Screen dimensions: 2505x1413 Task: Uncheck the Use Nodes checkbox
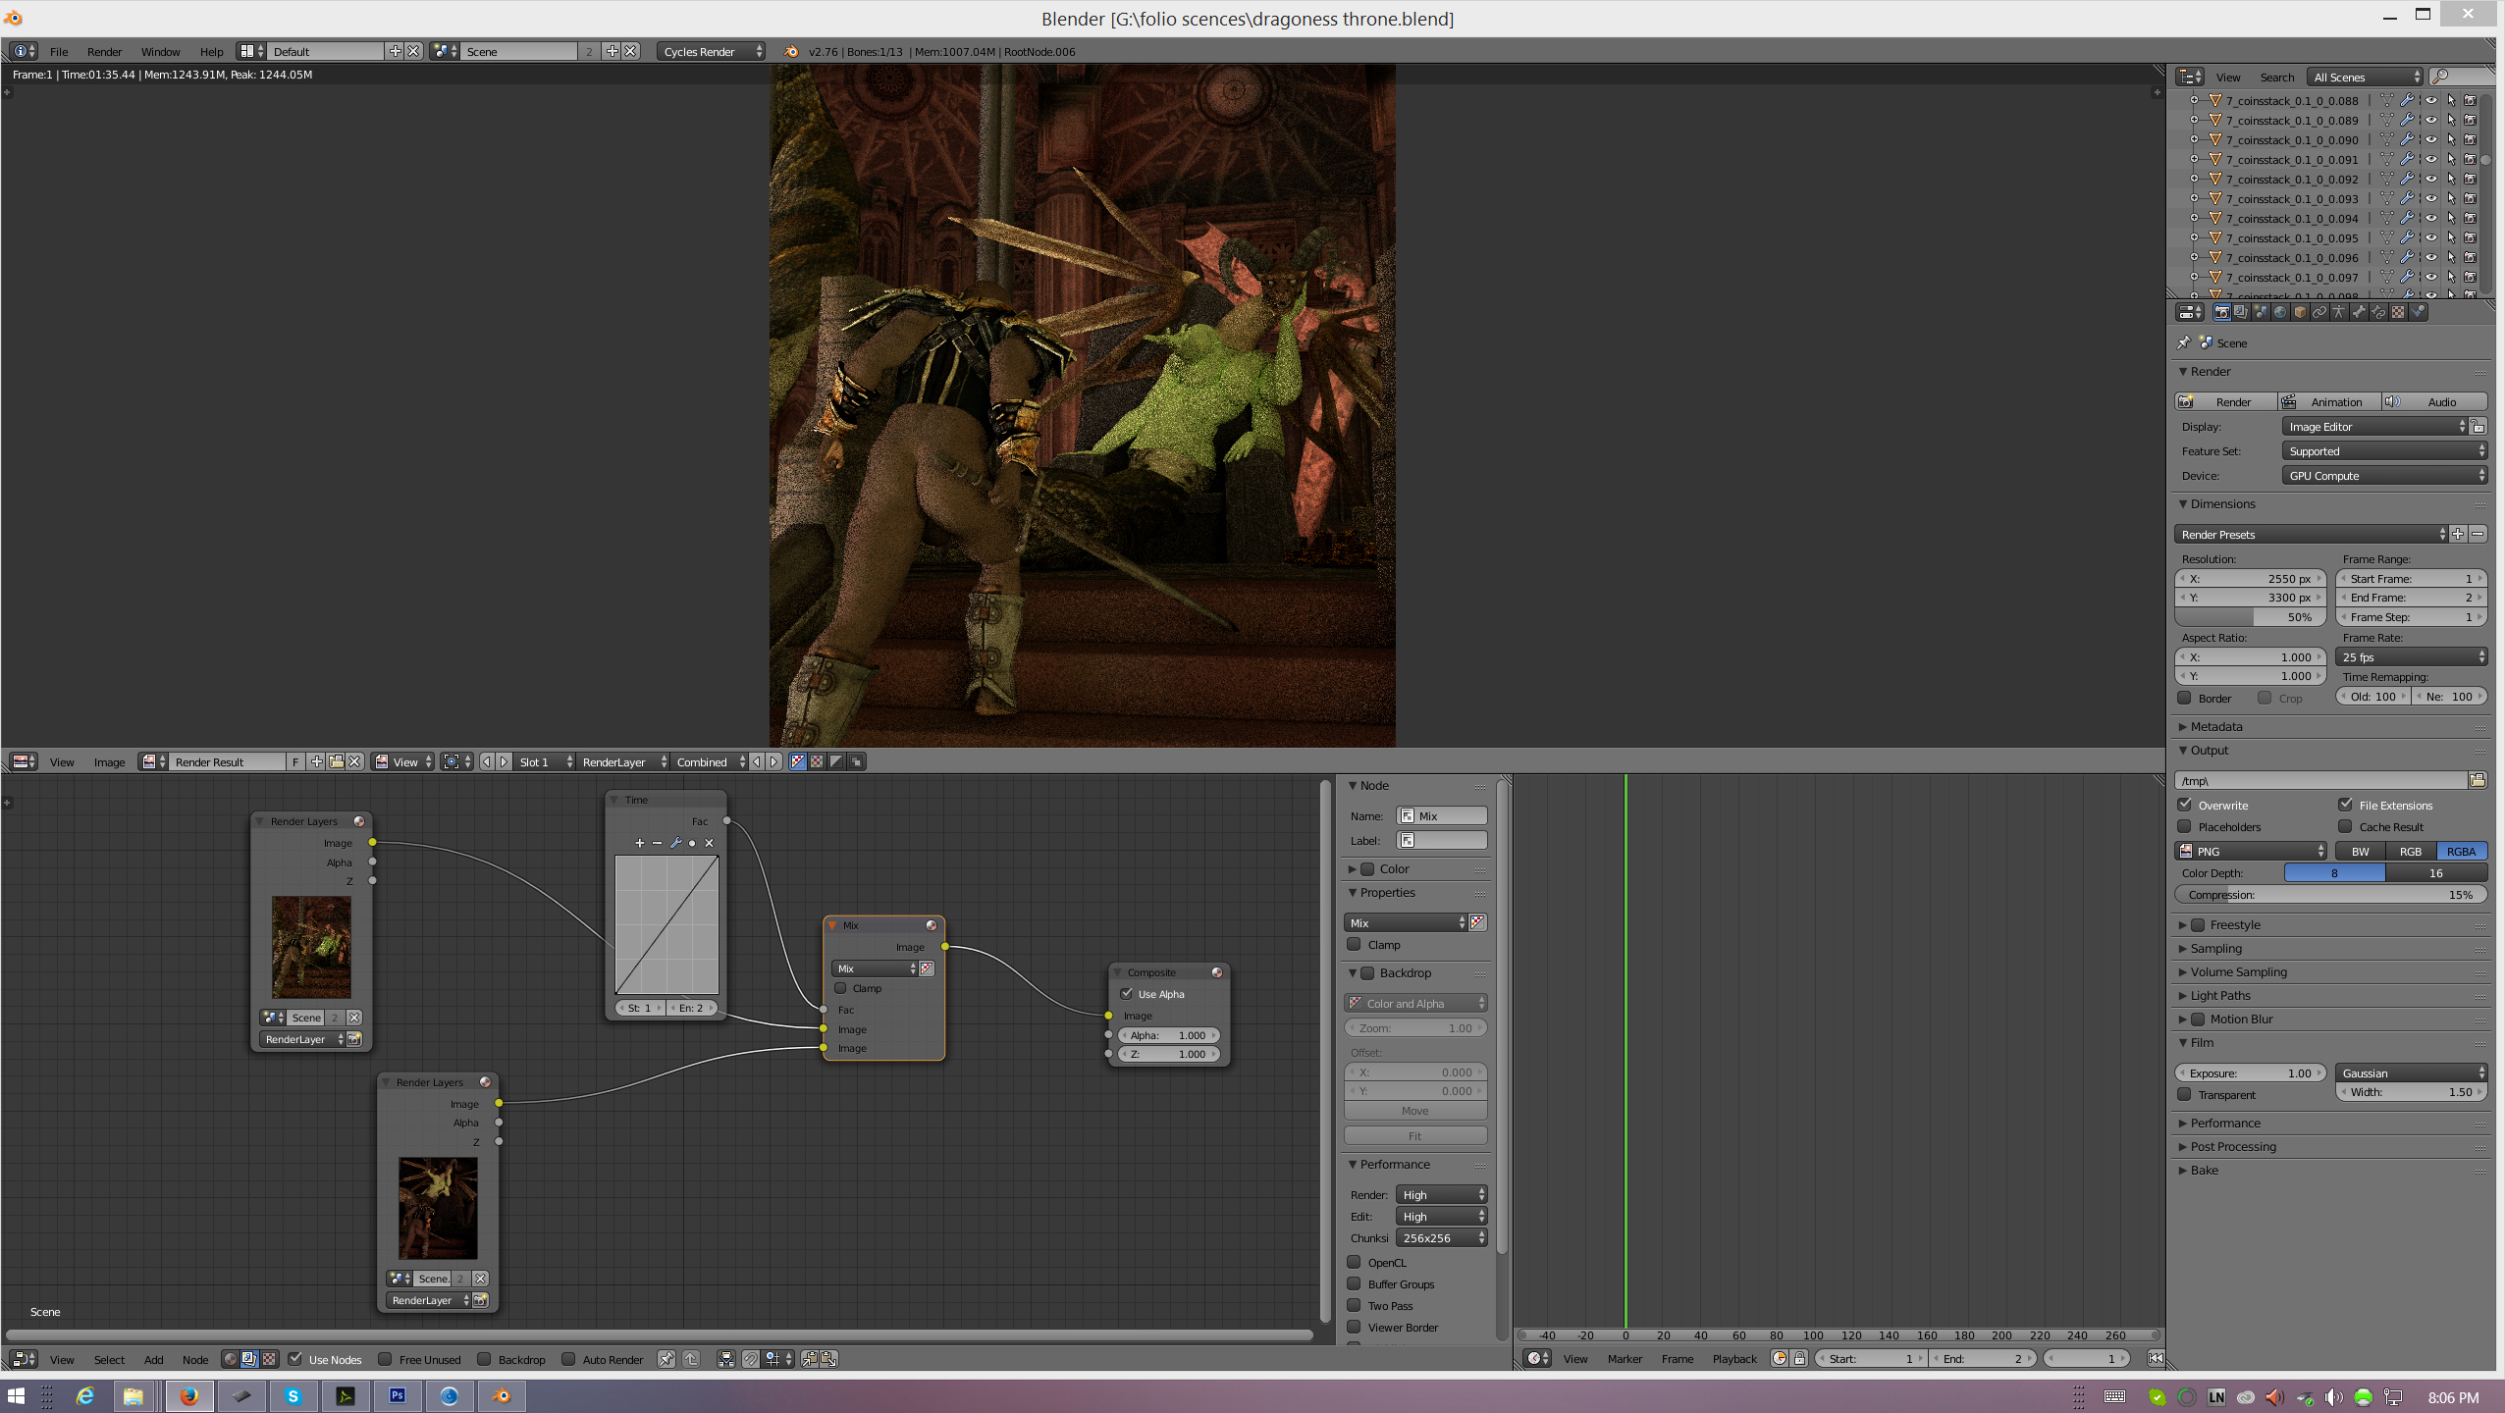[x=295, y=1359]
